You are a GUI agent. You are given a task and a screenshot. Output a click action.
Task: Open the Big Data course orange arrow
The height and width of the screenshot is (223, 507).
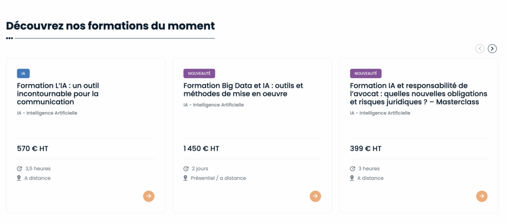[x=315, y=196]
